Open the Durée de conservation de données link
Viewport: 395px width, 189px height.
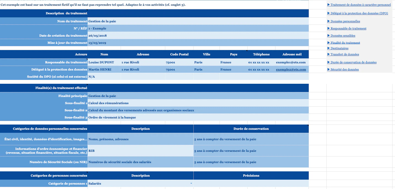pos(352,62)
